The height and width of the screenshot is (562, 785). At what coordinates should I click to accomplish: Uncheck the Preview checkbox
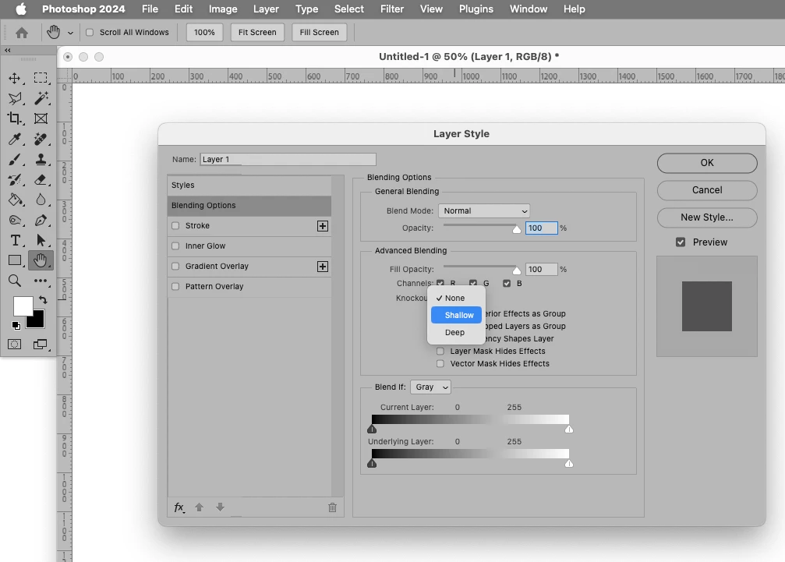point(681,242)
